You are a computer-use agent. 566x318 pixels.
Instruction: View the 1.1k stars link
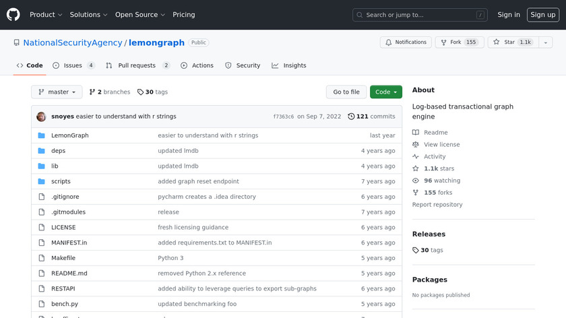(x=433, y=168)
